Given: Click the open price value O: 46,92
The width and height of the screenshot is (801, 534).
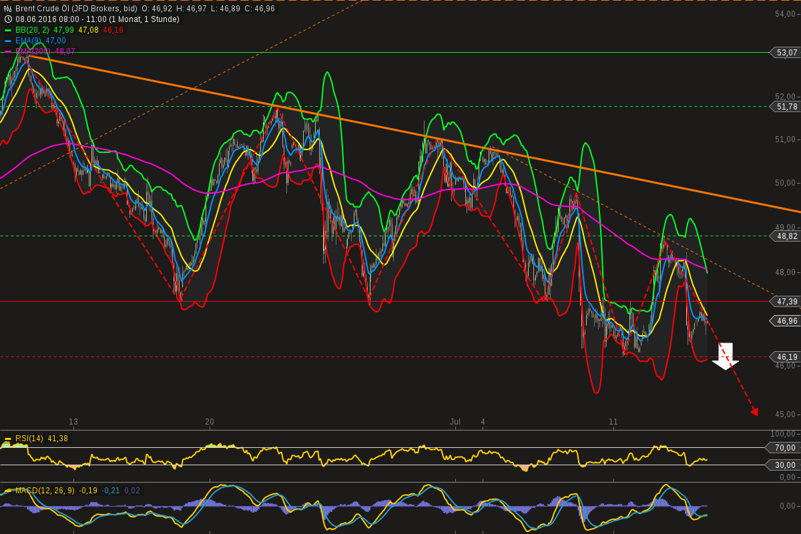Looking at the screenshot, I should (x=158, y=9).
